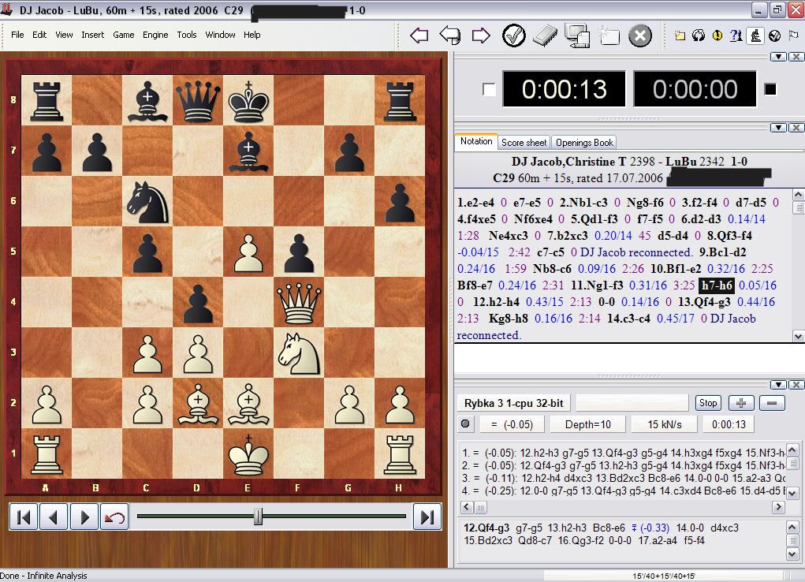The height and width of the screenshot is (582, 805).
Task: Step back one move
Action: (54, 517)
